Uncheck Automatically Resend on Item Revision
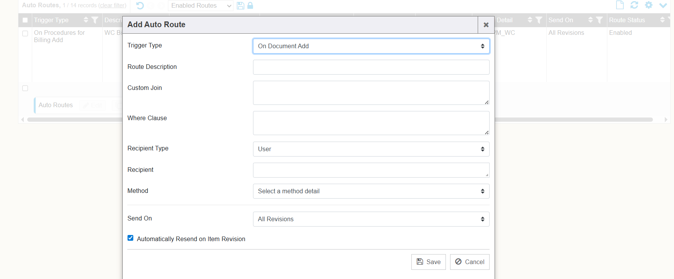The image size is (674, 279). tap(130, 238)
